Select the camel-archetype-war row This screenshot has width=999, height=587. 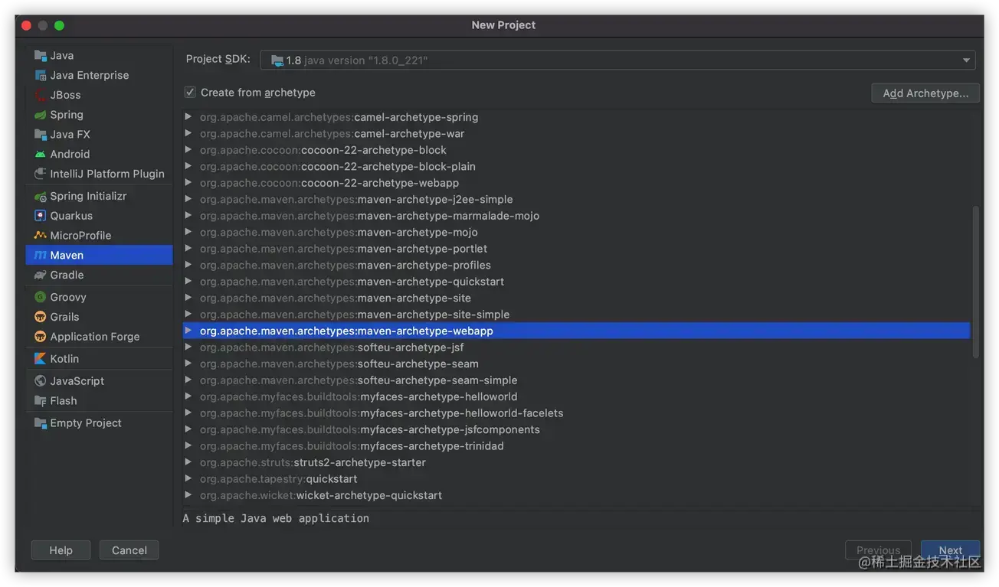pos(576,134)
